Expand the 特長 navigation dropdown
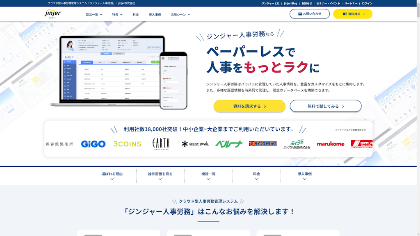The height and width of the screenshot is (236, 420). pos(117,14)
